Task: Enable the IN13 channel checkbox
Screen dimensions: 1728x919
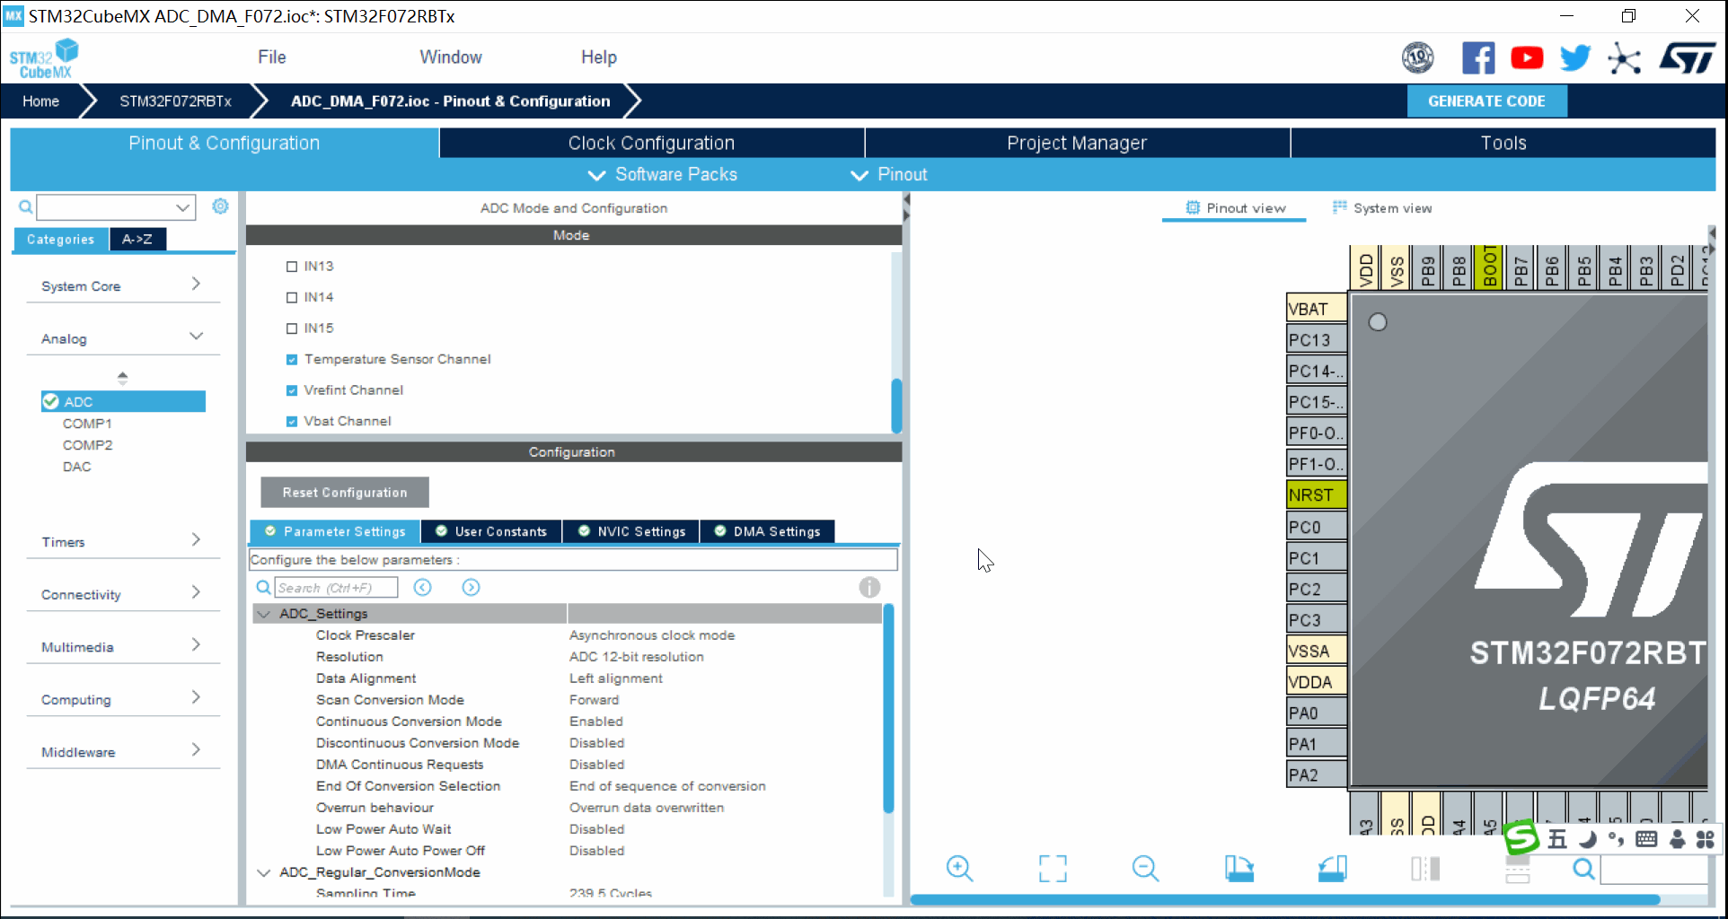Action: pyautogui.click(x=291, y=267)
